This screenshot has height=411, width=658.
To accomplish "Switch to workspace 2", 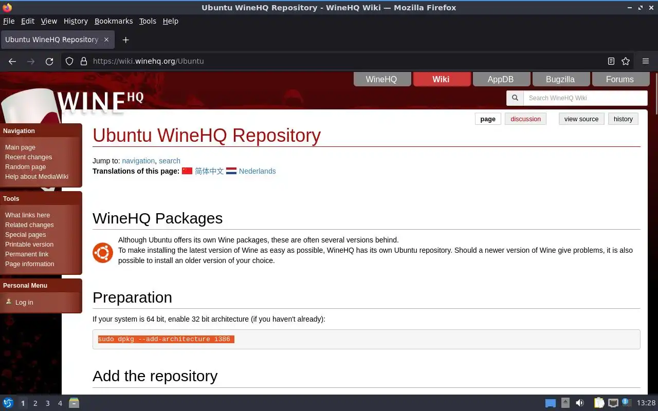I will tap(35, 403).
